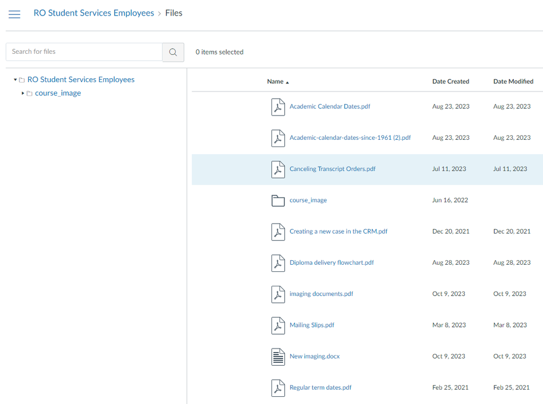This screenshot has width=543, height=404.
Task: Select RO Student Services Employees tree folder
Action: [81, 79]
